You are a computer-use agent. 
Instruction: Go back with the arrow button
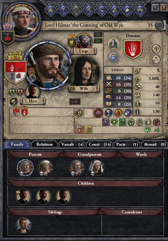155,8
